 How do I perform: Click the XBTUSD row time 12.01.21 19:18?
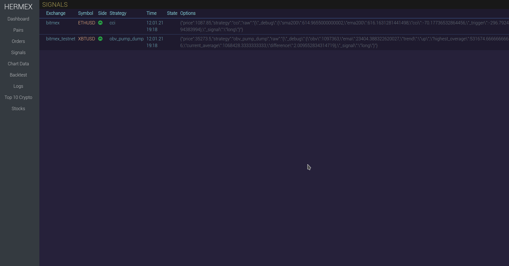coord(155,42)
